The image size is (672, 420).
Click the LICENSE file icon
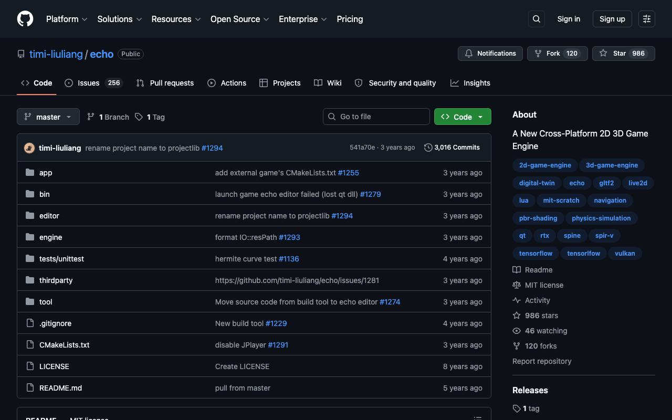30,366
